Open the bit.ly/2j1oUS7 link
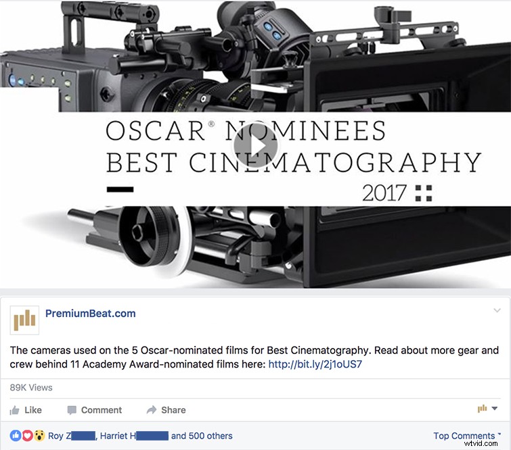 [x=315, y=364]
